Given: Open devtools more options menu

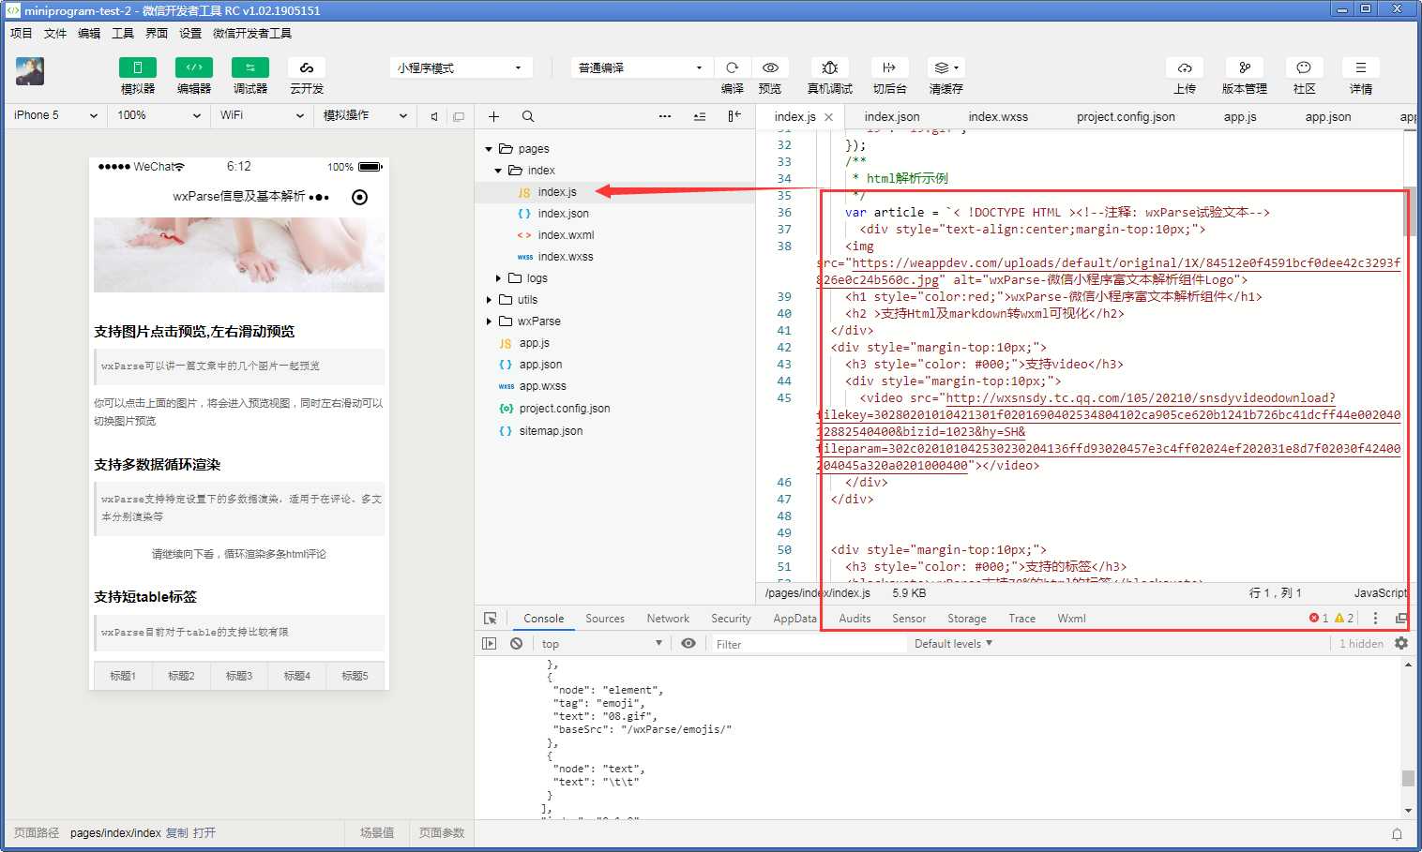Looking at the screenshot, I should tap(1375, 619).
